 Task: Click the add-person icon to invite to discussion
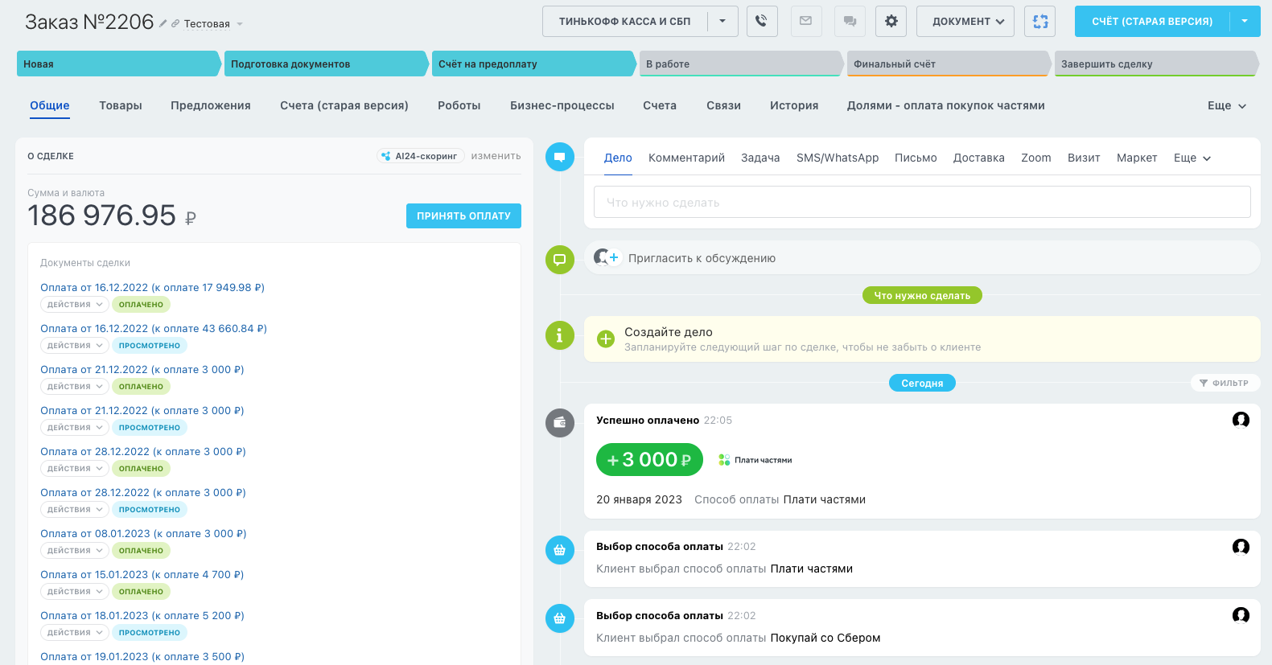click(607, 258)
